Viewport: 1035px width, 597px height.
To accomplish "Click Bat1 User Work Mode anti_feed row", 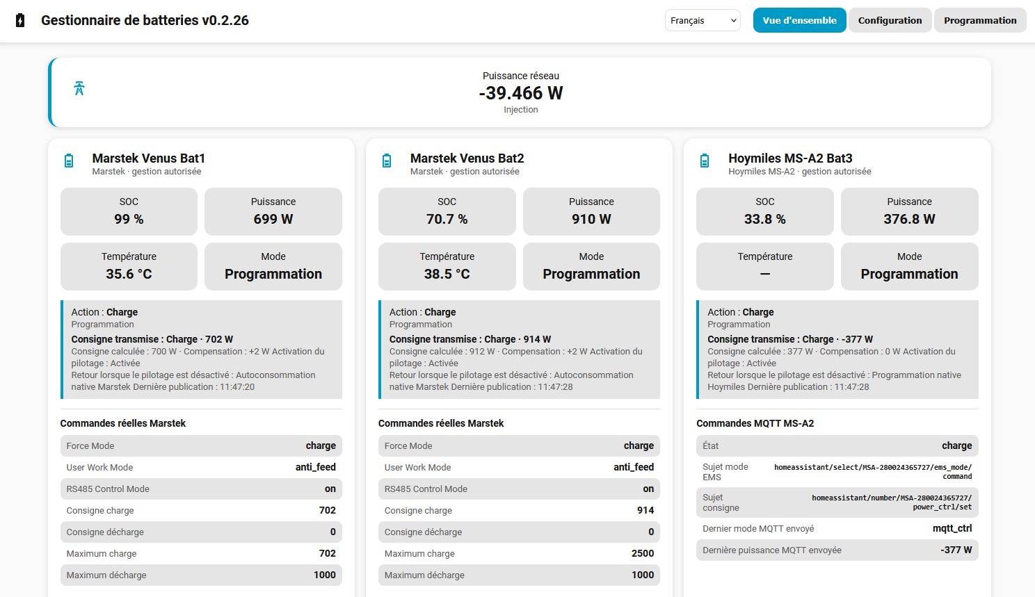I will [201, 467].
